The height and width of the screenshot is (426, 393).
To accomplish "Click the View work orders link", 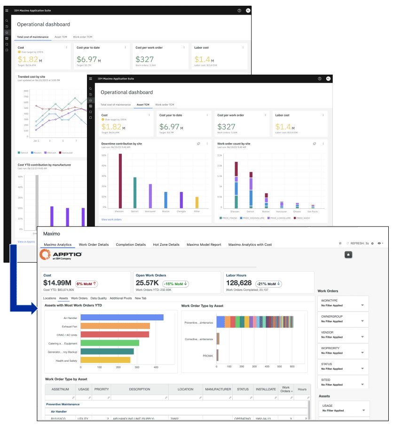I will coord(111,219).
